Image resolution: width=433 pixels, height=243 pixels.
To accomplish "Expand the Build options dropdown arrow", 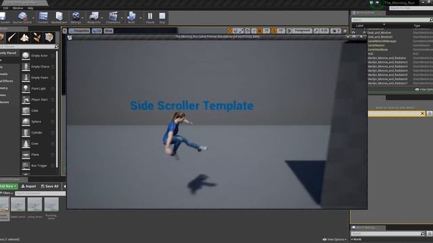I will point(140,18).
